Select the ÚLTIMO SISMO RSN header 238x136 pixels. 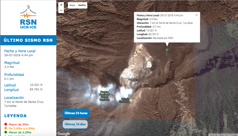pyautogui.click(x=28, y=40)
